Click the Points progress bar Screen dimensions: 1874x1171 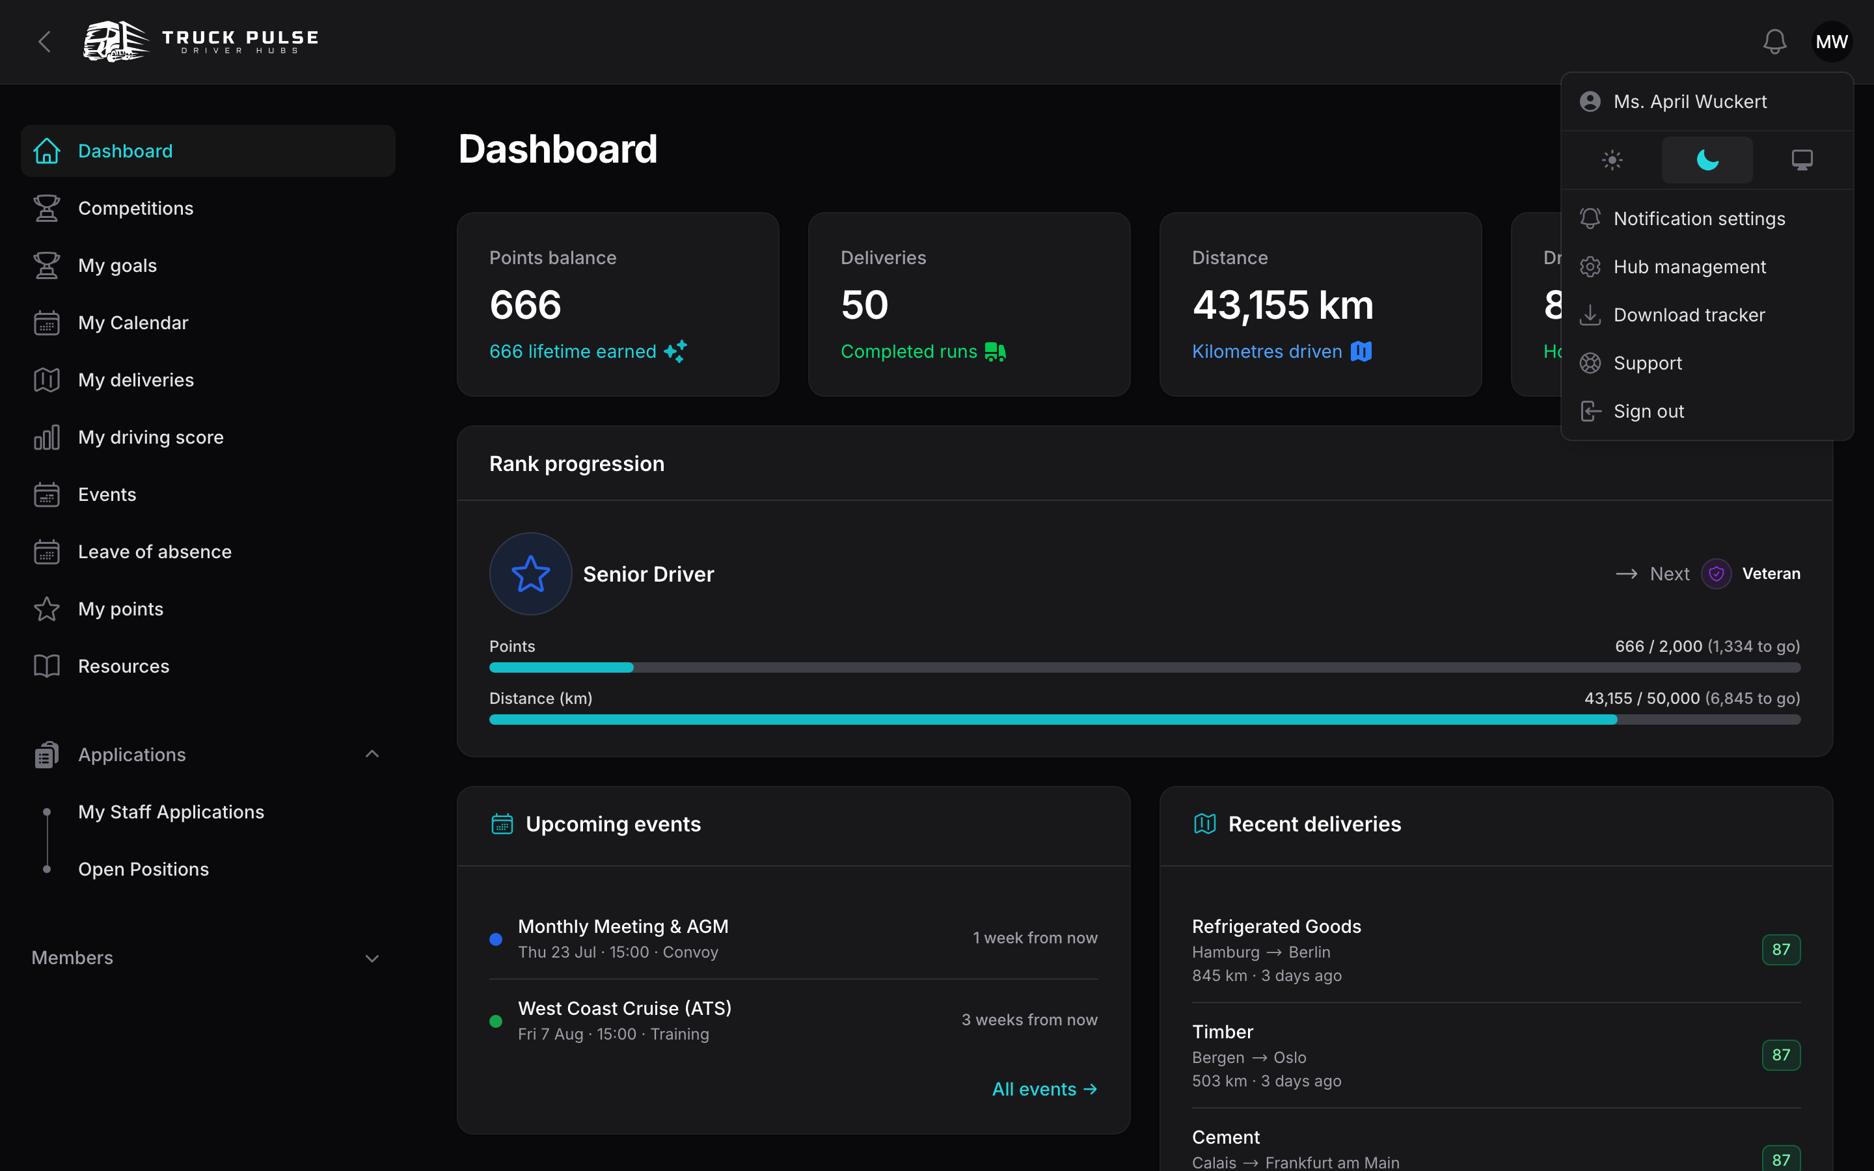tap(1145, 667)
